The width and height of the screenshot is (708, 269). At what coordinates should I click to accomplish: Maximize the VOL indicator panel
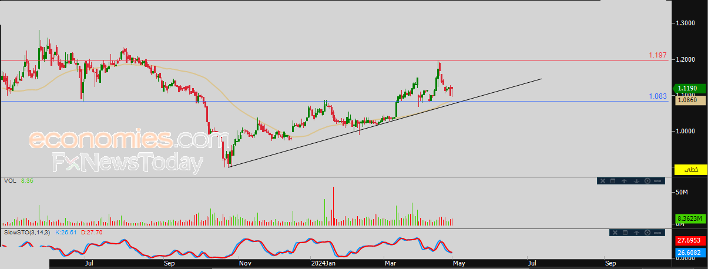click(613, 181)
